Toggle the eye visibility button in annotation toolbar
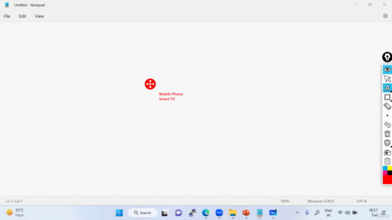Image resolution: width=392 pixels, height=220 pixels. coord(387,69)
